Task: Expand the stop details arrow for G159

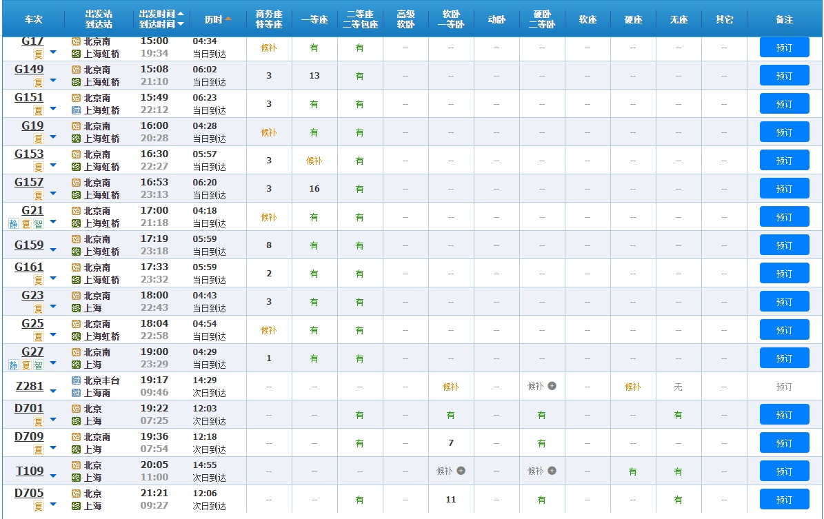Action: 53,251
